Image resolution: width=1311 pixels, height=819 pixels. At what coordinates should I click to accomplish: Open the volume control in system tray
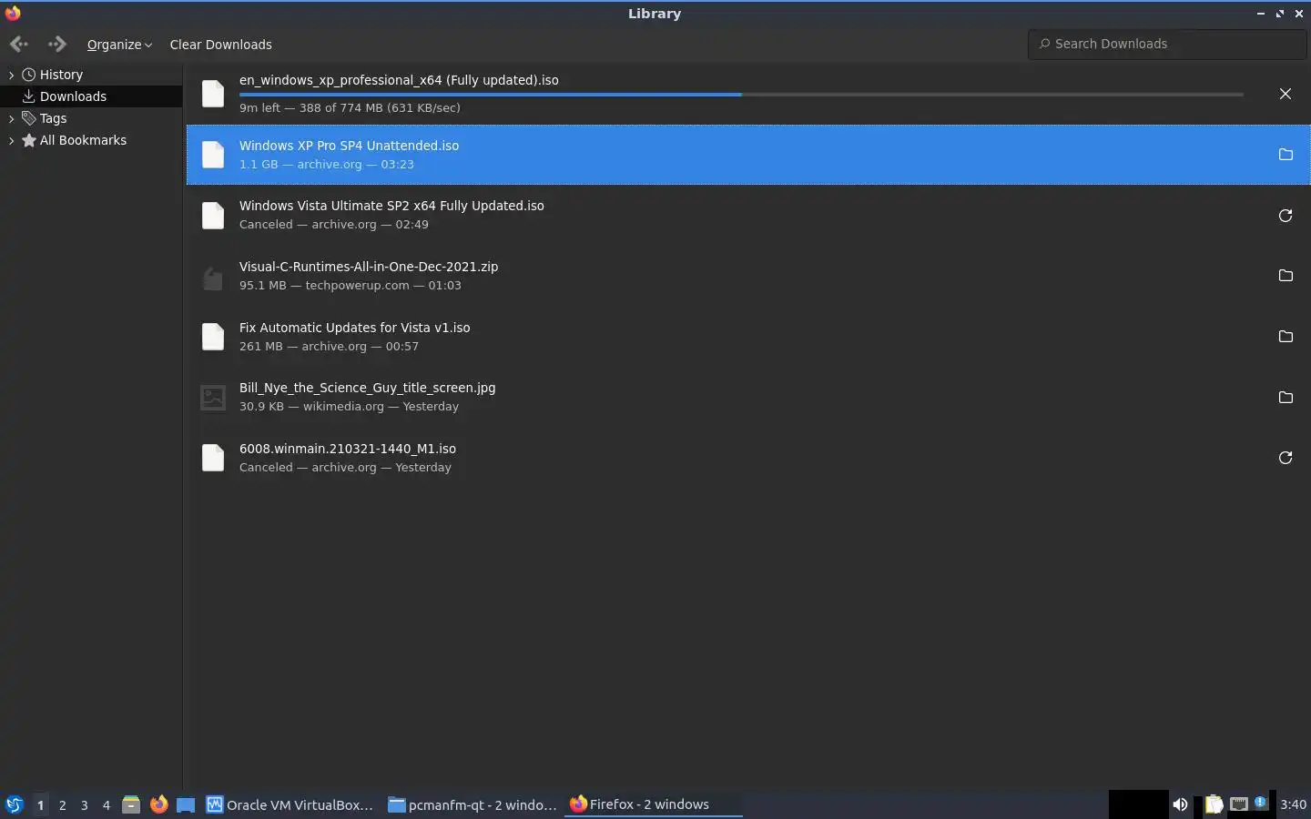[1180, 804]
